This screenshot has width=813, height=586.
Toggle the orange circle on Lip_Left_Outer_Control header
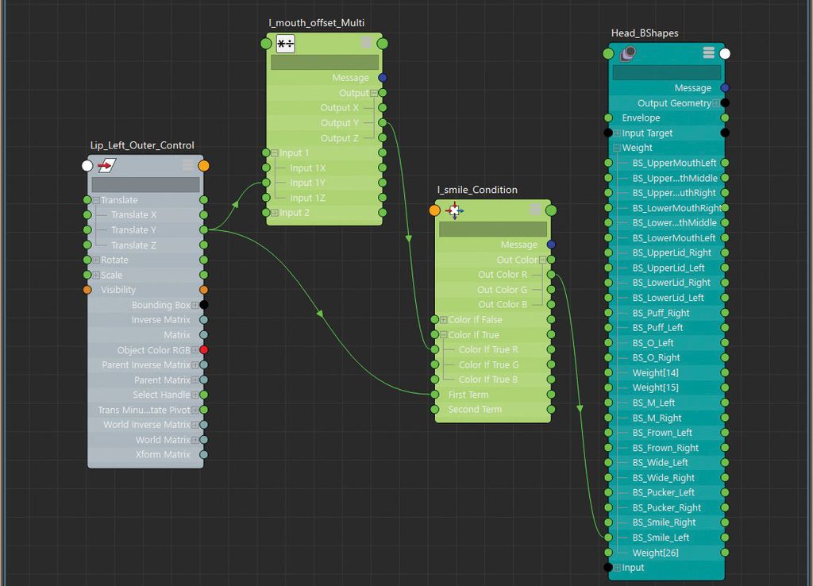tap(204, 164)
